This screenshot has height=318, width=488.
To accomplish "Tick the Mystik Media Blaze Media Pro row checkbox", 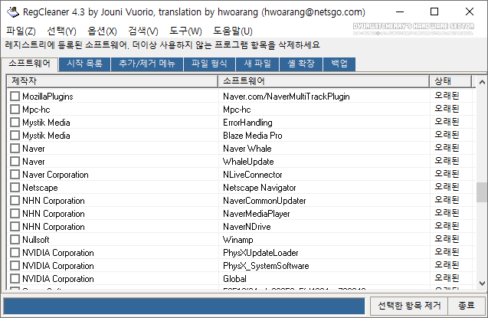I will tap(15, 136).
